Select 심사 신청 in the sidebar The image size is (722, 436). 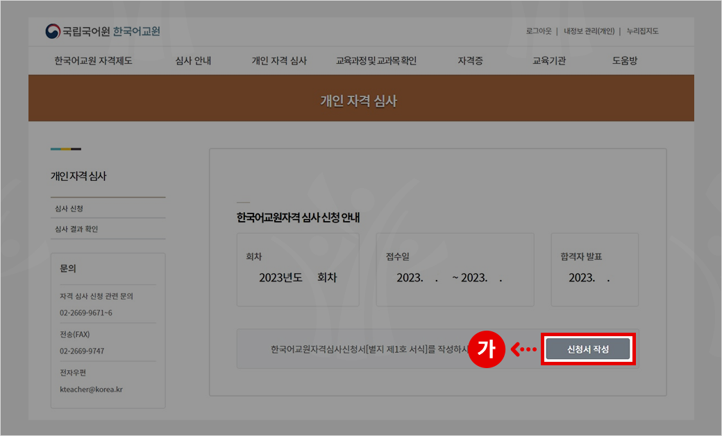[69, 209]
